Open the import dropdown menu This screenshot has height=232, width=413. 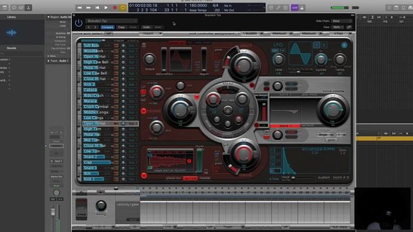[150, 34]
